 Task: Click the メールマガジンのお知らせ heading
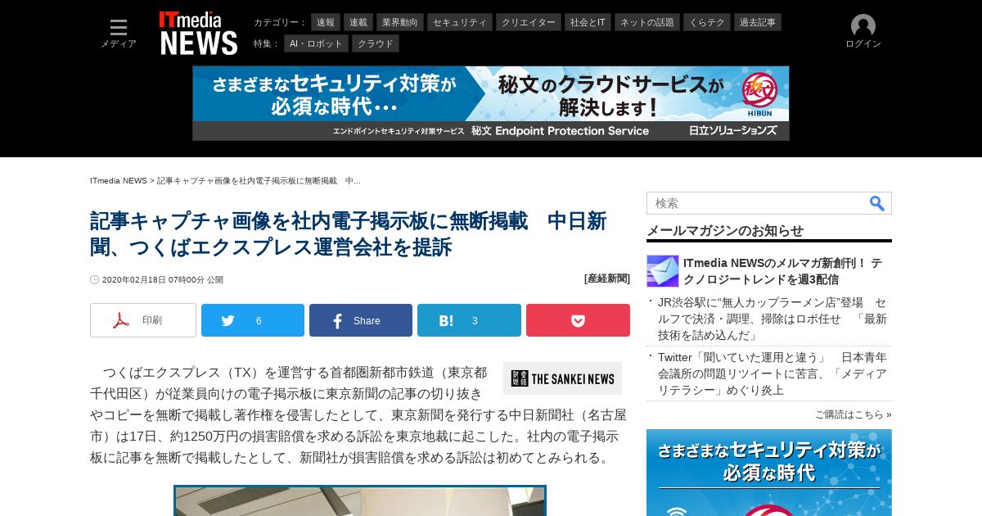725,230
